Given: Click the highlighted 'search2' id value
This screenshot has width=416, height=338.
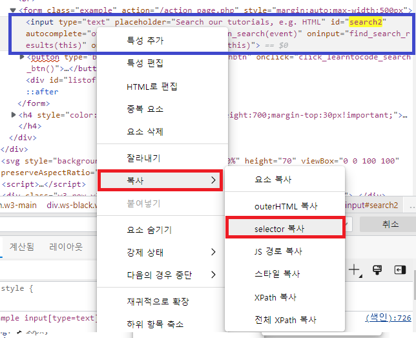Looking at the screenshot, I should point(366,22).
